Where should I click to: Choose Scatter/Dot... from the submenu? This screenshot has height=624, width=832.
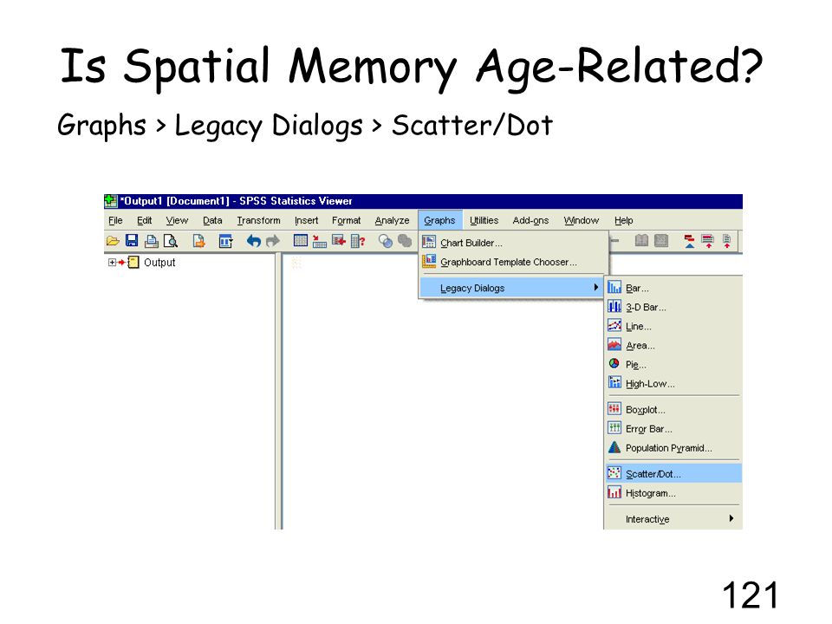tap(673, 473)
